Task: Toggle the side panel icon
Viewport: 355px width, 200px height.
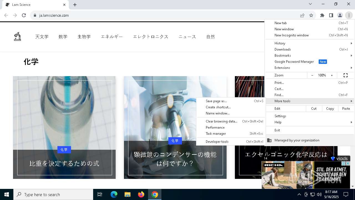Action: pyautogui.click(x=331, y=15)
